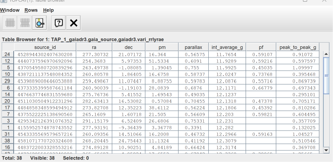Select row index 6
The image size is (333, 162).
tap(7, 88)
